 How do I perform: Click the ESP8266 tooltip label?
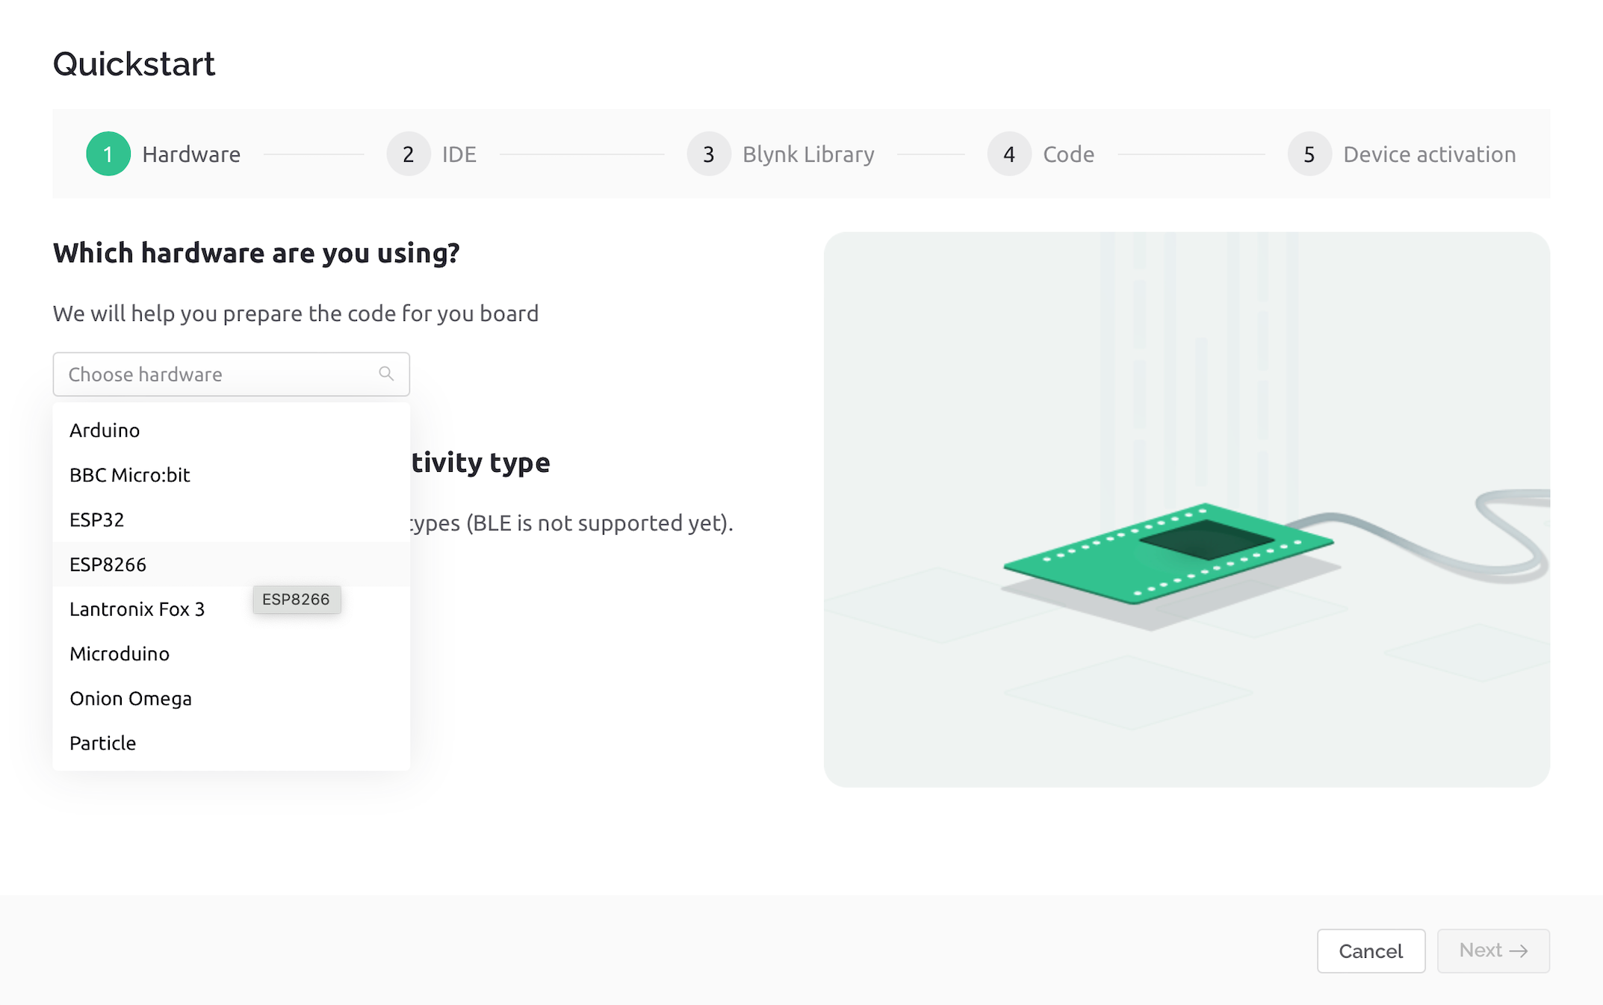[x=296, y=599]
